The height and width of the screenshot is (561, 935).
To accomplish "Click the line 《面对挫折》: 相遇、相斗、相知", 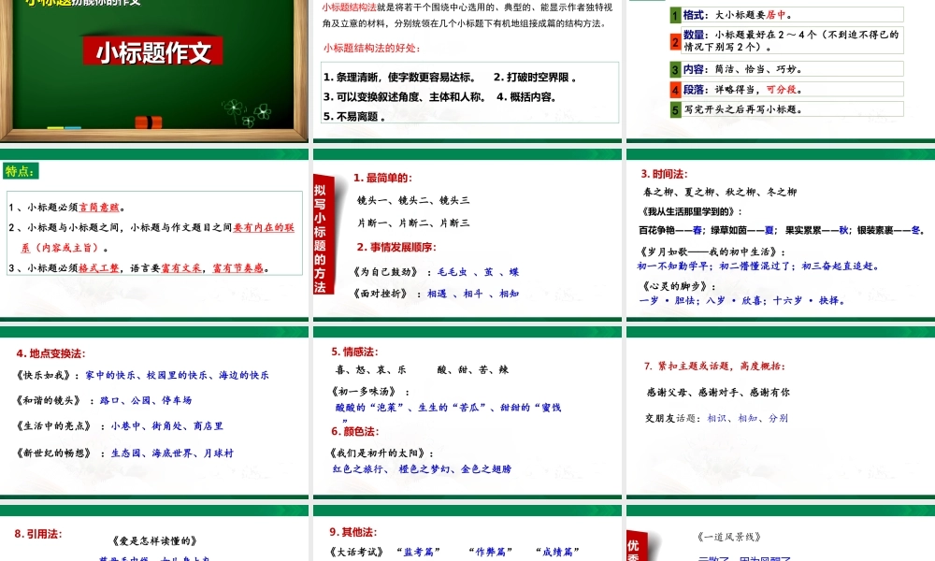I will 436,294.
